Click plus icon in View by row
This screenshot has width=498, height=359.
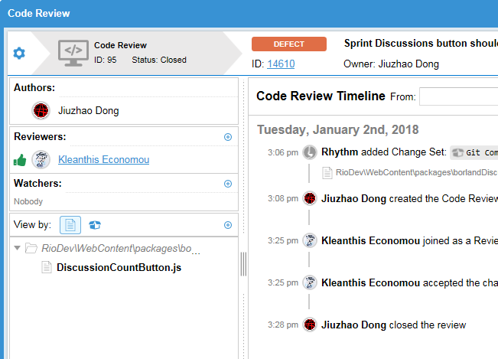pyautogui.click(x=227, y=225)
